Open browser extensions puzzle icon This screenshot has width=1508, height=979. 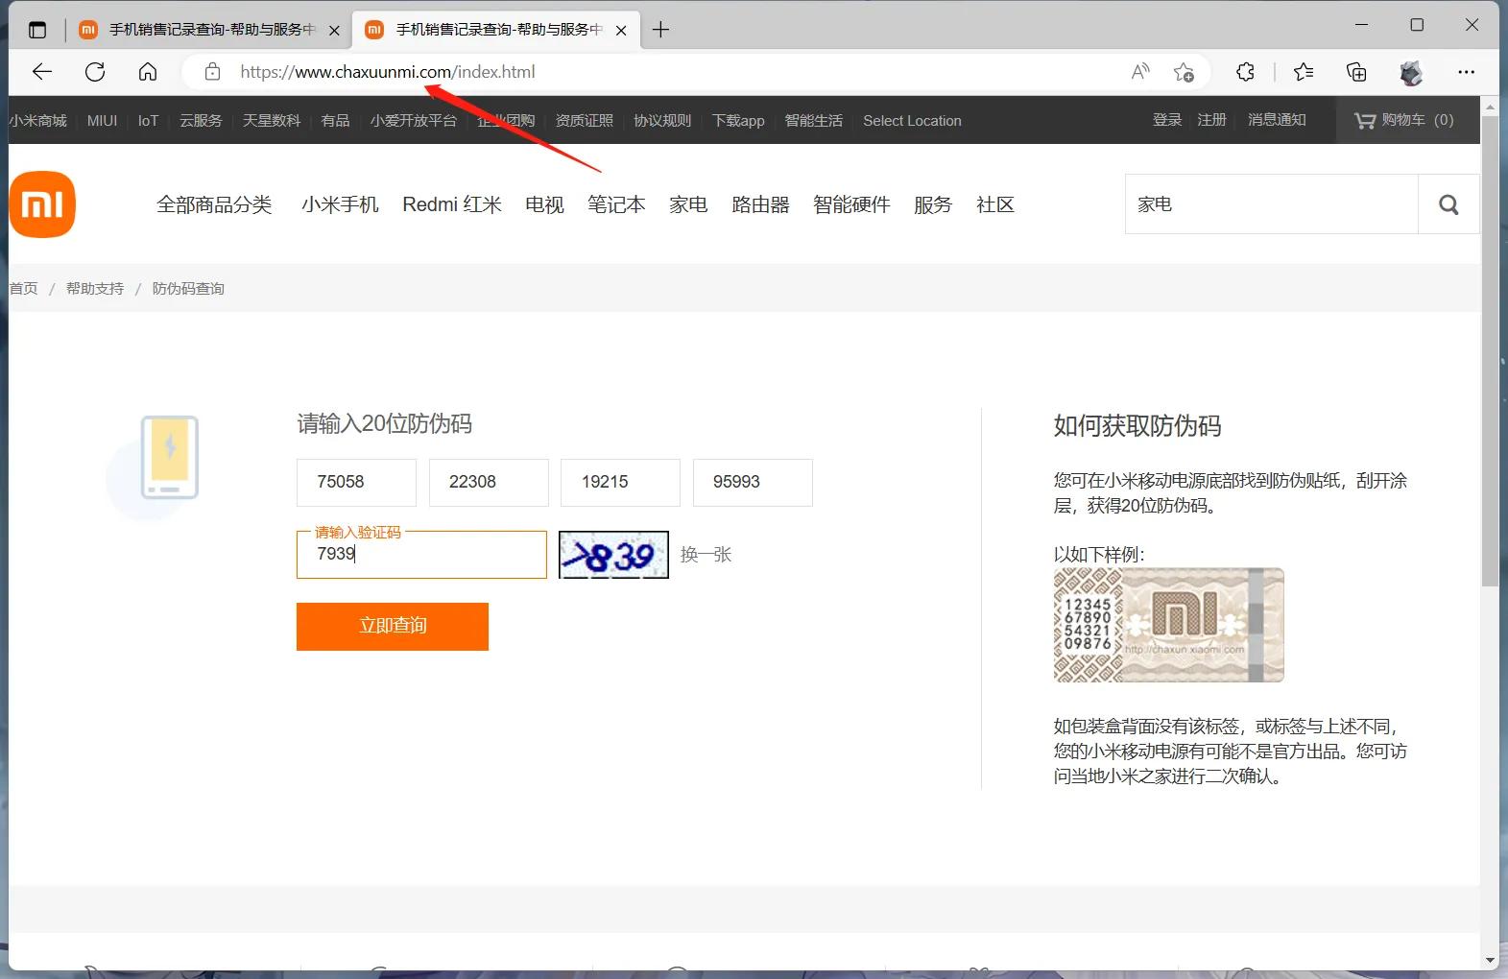[1246, 72]
